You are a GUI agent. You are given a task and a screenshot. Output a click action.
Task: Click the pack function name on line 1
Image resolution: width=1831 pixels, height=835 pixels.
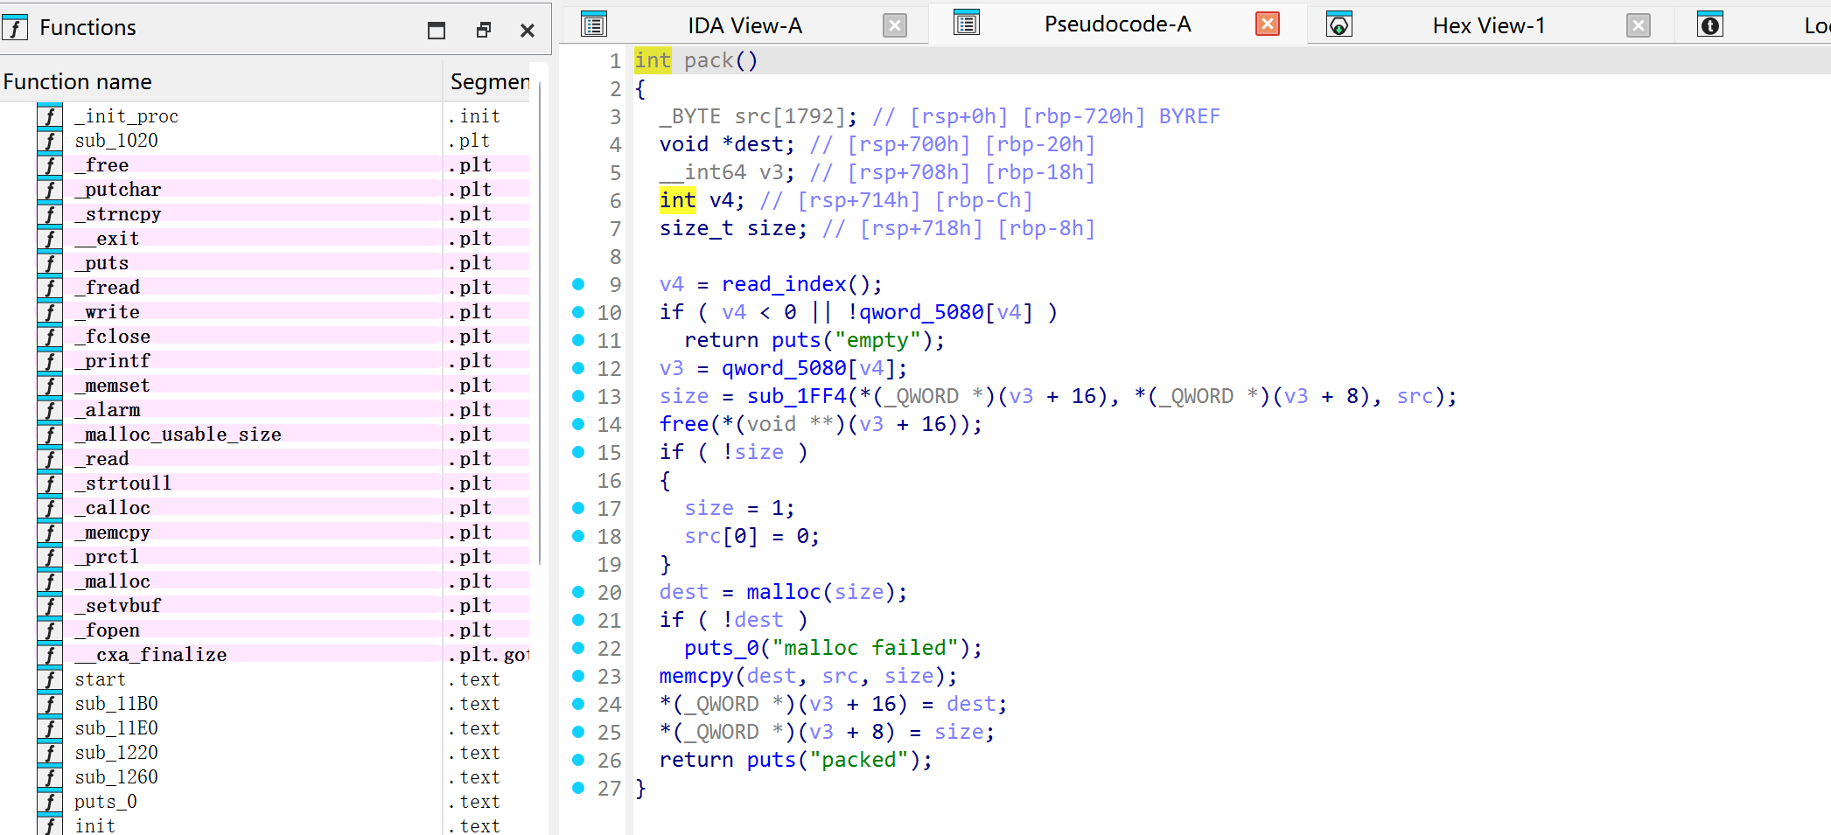tap(709, 60)
